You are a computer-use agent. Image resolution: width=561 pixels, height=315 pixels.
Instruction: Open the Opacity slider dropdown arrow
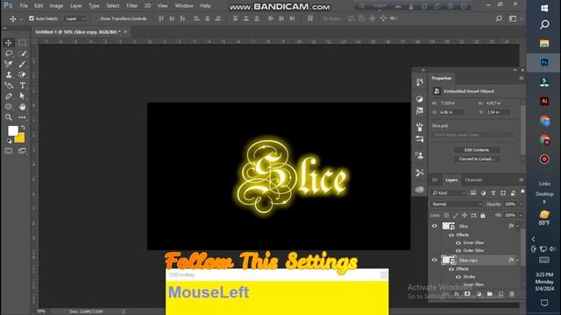point(521,204)
